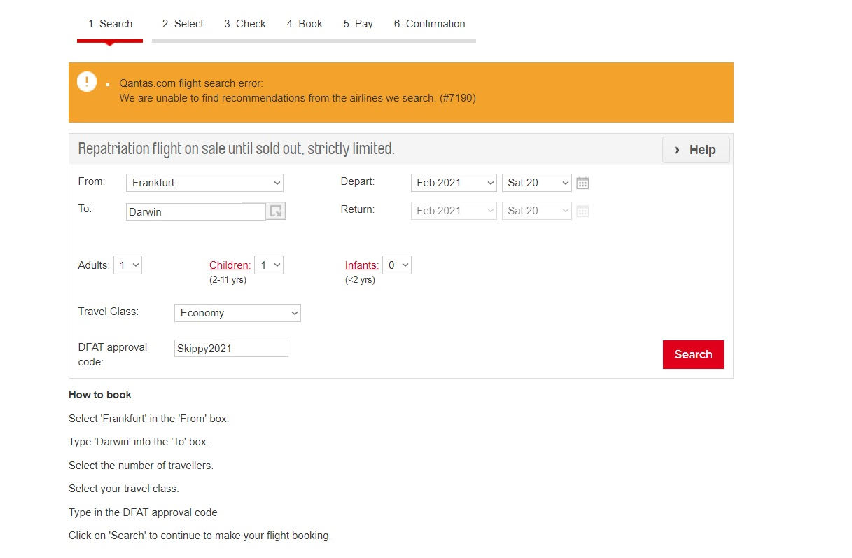The height and width of the screenshot is (558, 852).
Task: Click the destination lookup icon beside Darwin
Action: tap(277, 211)
